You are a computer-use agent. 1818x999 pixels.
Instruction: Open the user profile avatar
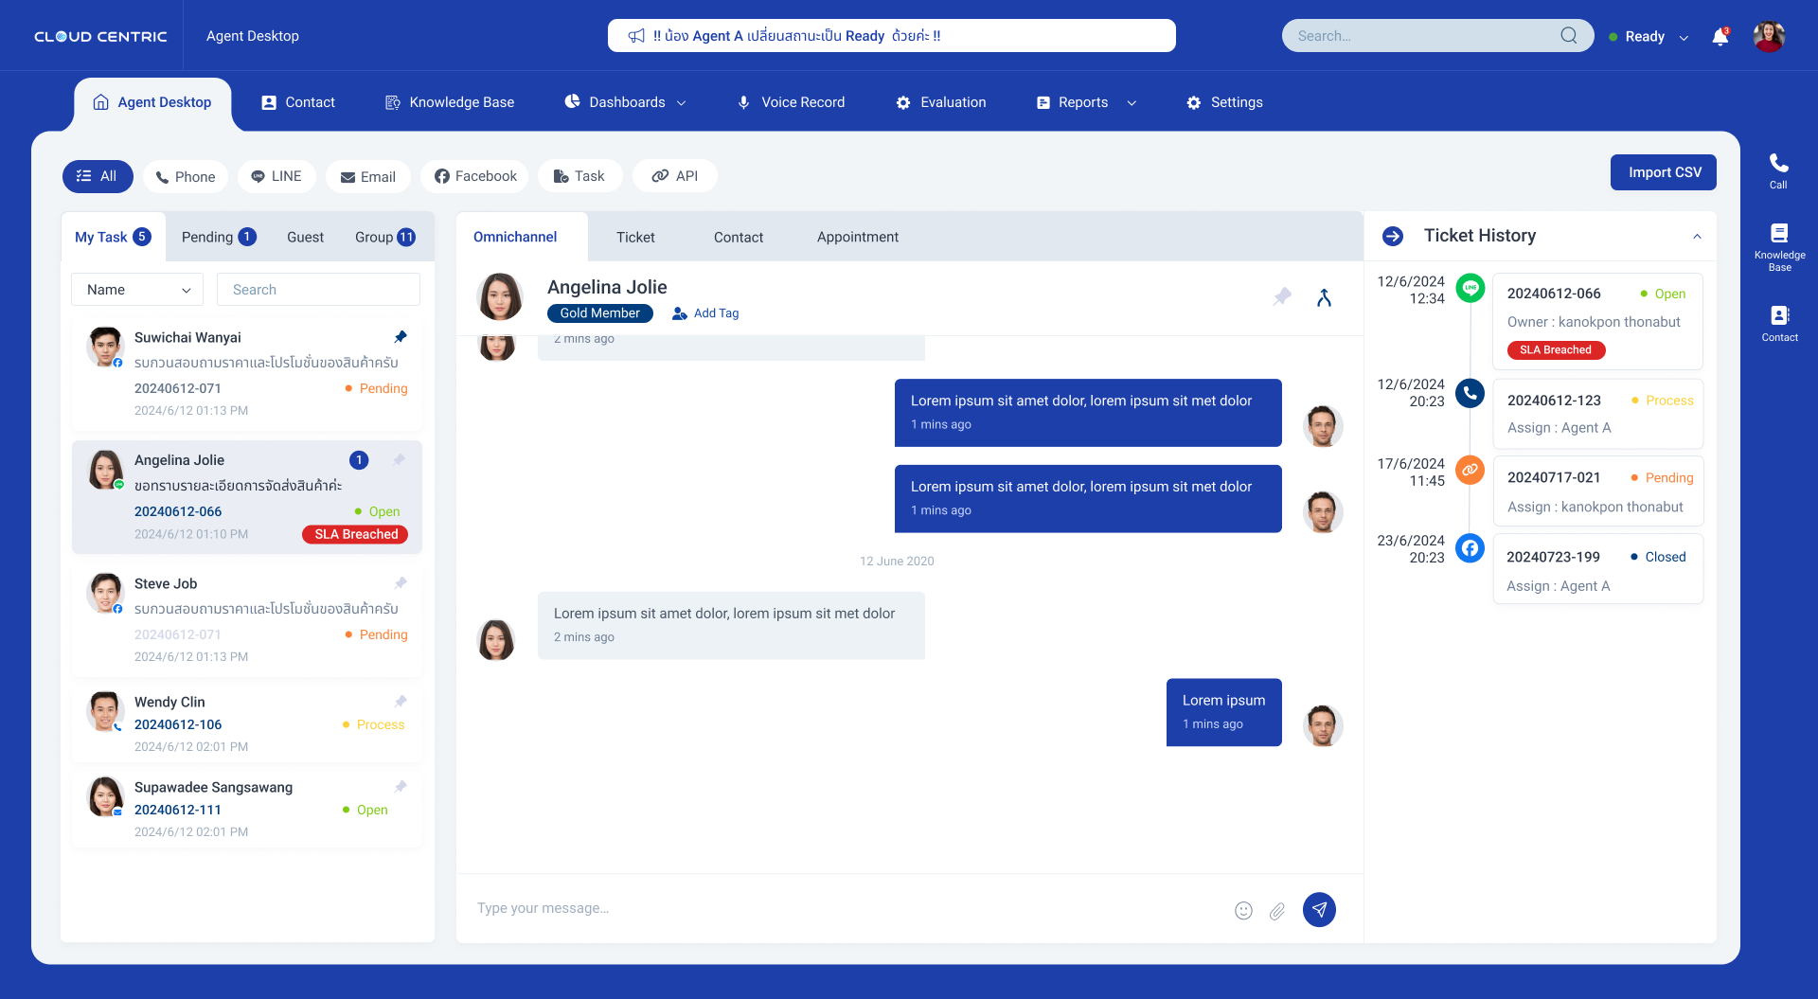(x=1769, y=36)
